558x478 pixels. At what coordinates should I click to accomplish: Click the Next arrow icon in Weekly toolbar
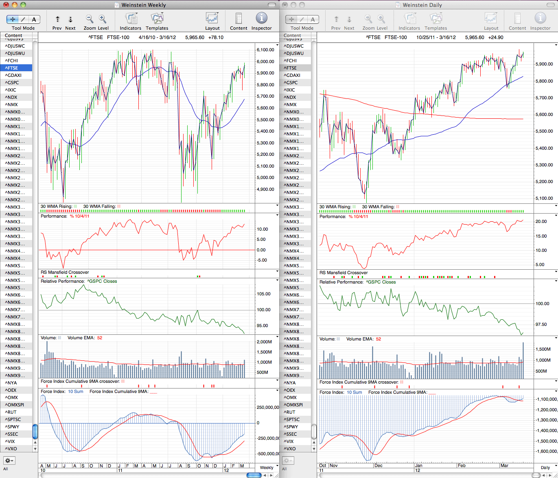click(70, 19)
